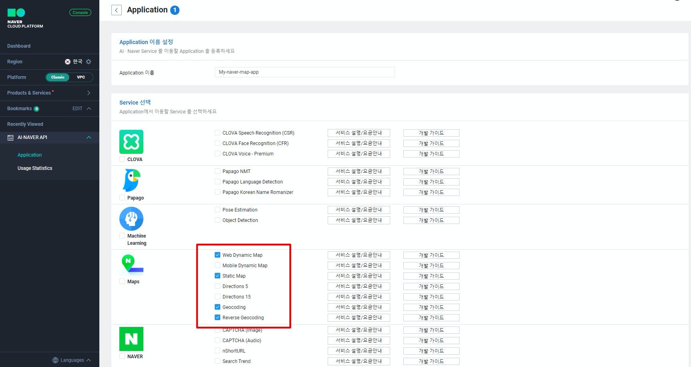Open the Languages selector

(72, 360)
